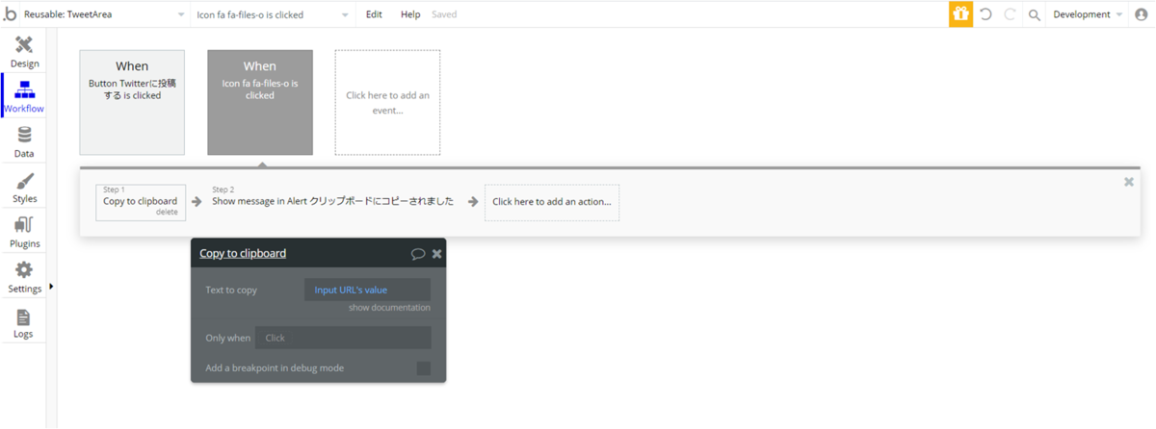Screen dimensions: 1156x429
Task: Click the Bubble logo icon
Action: click(11, 14)
